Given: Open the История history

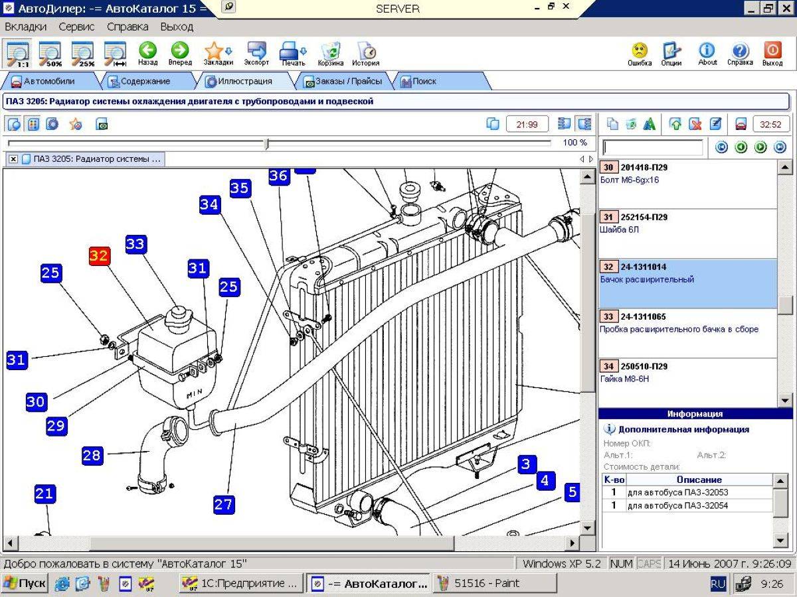Looking at the screenshot, I should pos(366,54).
